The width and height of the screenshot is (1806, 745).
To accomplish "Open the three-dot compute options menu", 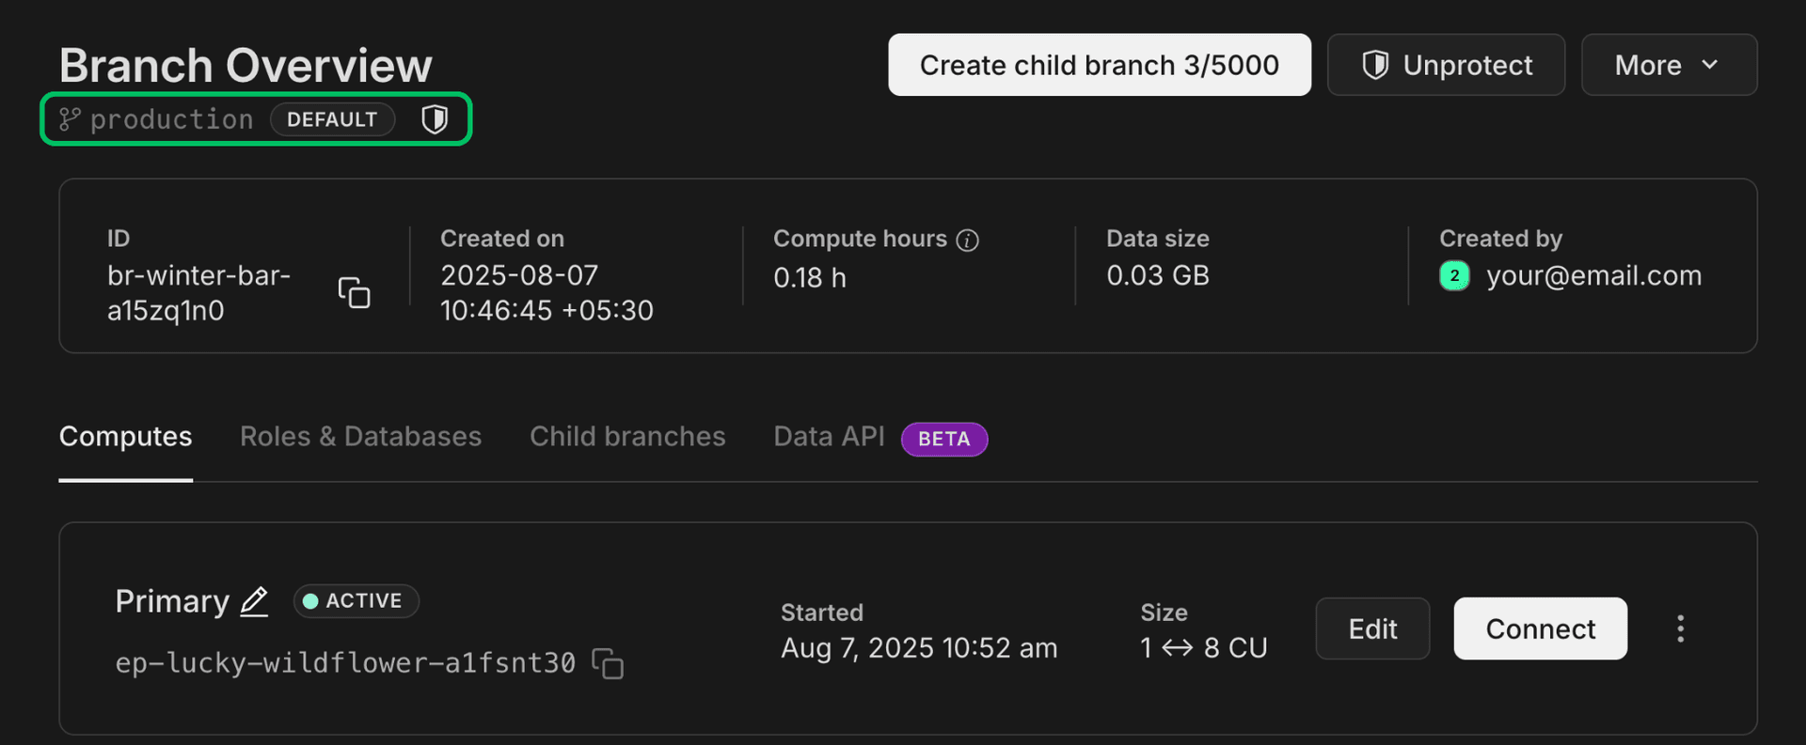I will click(x=1680, y=629).
